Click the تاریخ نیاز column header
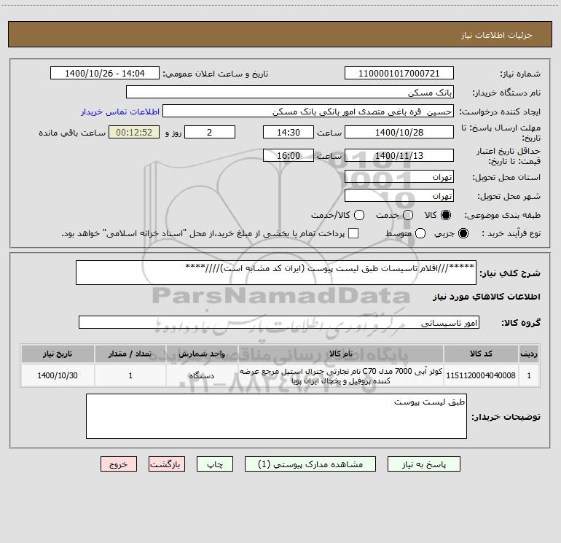 click(x=58, y=353)
